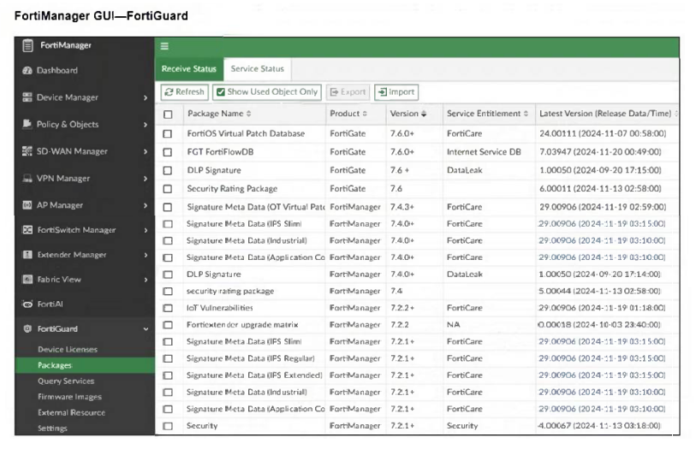Collapse the FortiGuard sidebar section
Viewport: 696px width, 455px height.
[146, 329]
